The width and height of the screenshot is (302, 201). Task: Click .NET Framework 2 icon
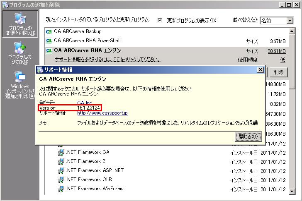tap(61, 162)
